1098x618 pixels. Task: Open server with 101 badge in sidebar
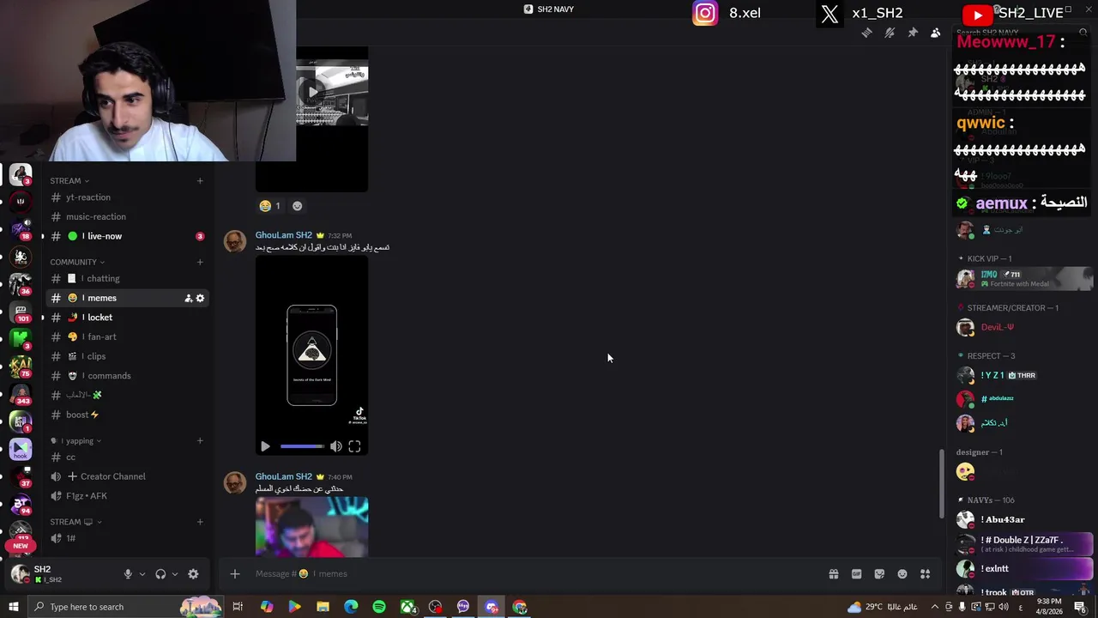[x=21, y=312]
